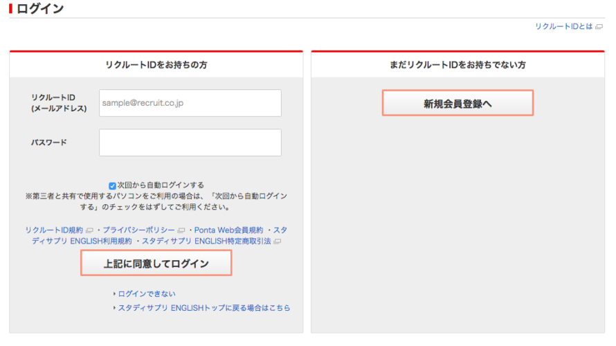Click the 次回から自動ログインする label text
This screenshot has width=616, height=346.
pyautogui.click(x=161, y=185)
